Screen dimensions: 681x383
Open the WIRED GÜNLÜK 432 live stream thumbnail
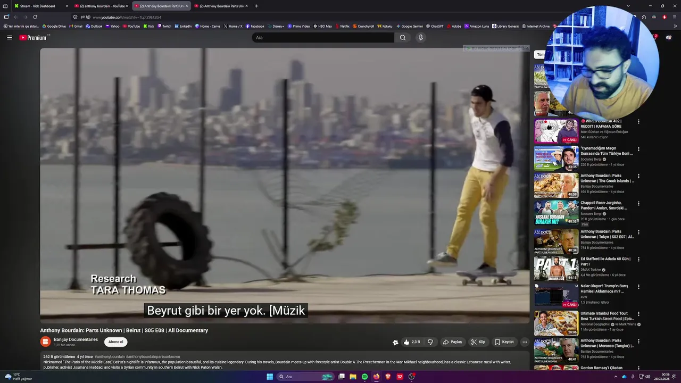pos(556,131)
